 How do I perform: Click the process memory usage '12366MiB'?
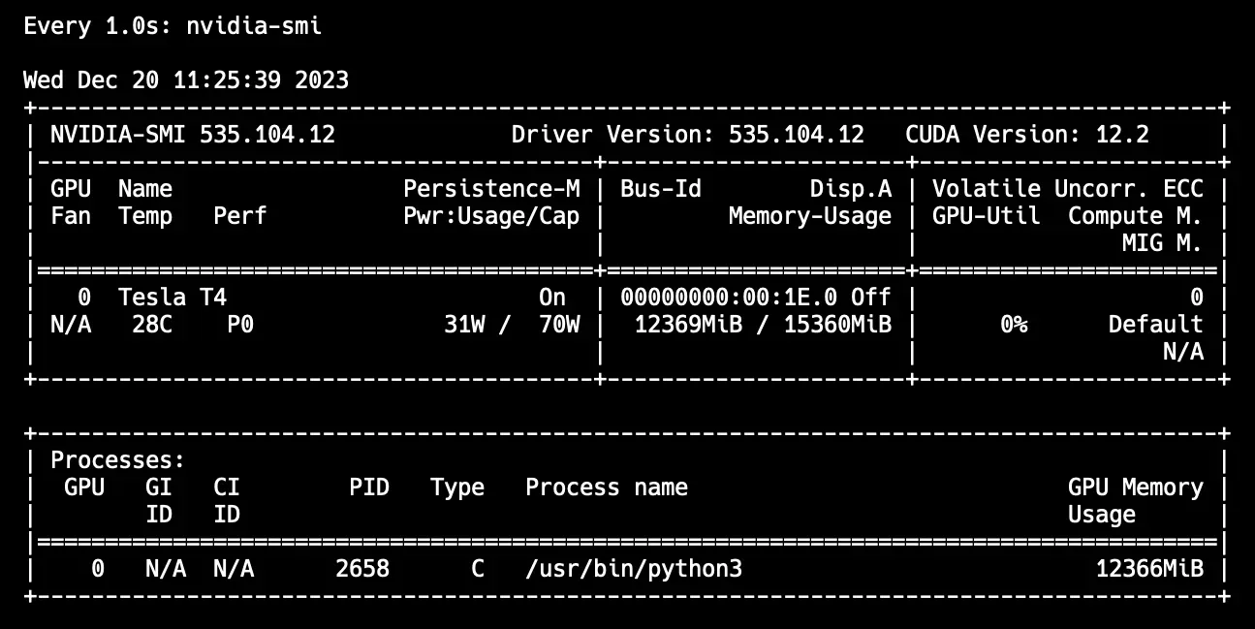1149,568
